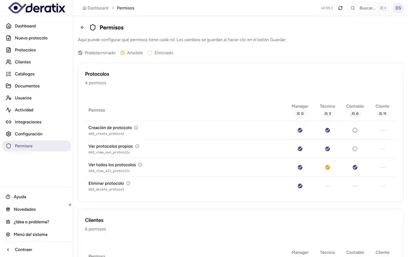Viewport: 408px width, 257px height.
Task: Click the v0.59.1 version label
Action: 327,8
